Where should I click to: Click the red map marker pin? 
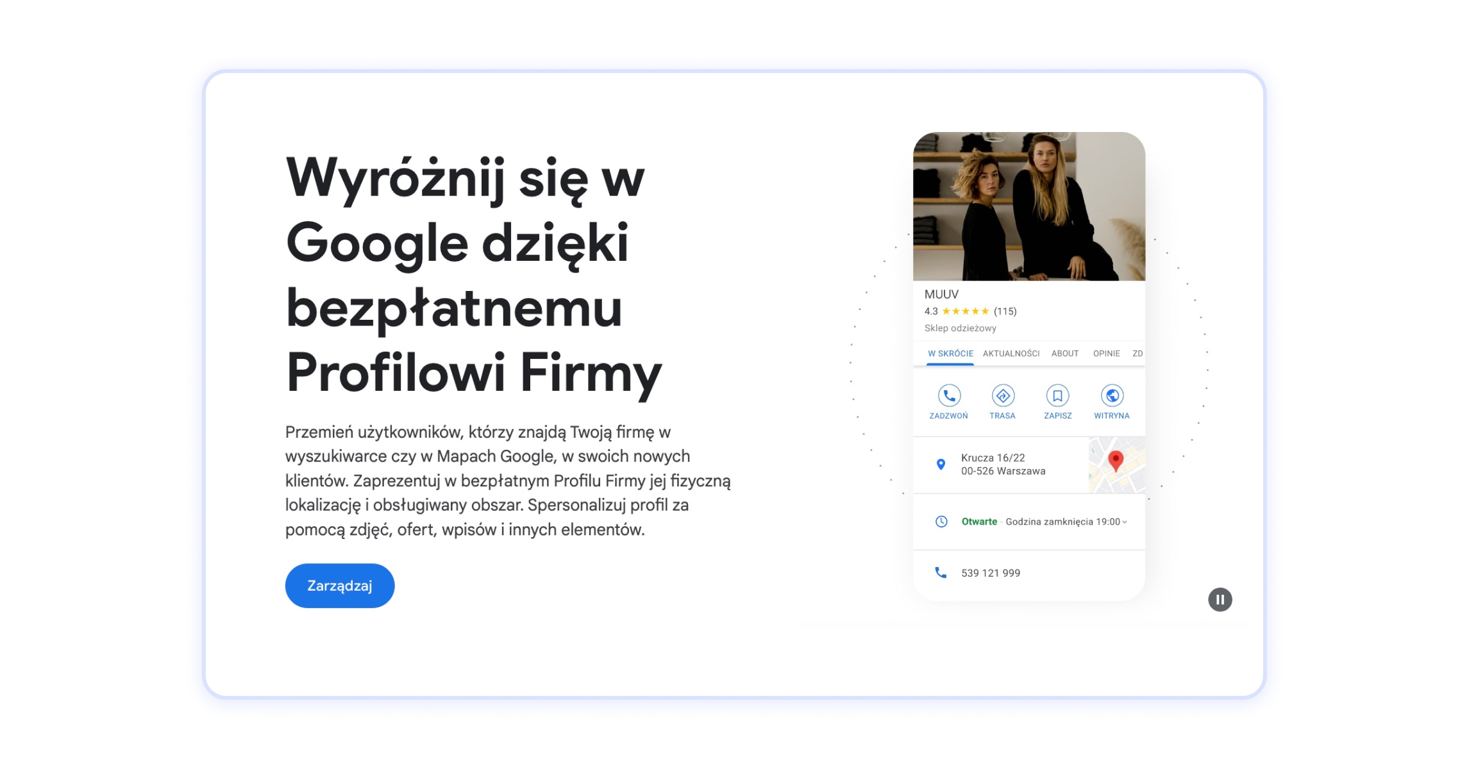pyautogui.click(x=1116, y=459)
